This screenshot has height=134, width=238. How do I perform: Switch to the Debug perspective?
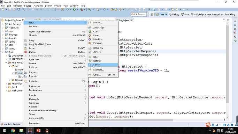pyautogui.click(x=174, y=14)
